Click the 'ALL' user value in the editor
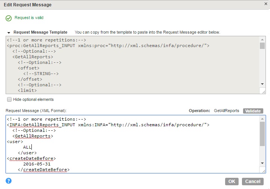This screenshot has width=270, height=189. (x=27, y=147)
